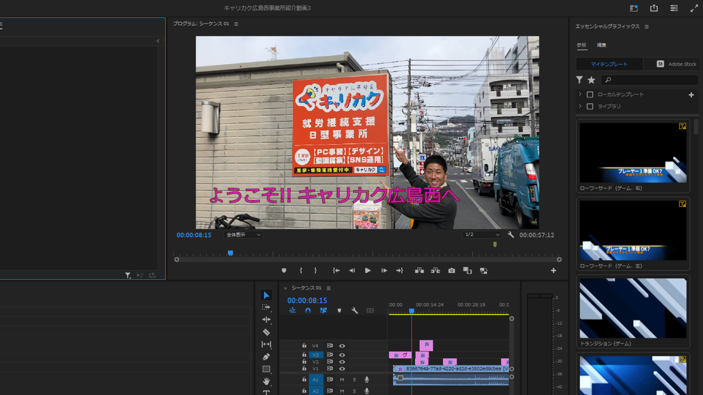Expand the ローカルテンプレート tree row

point(580,94)
